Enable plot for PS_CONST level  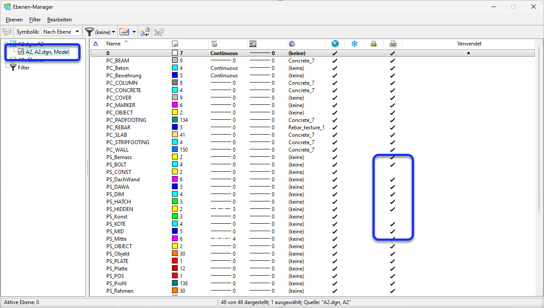[393, 172]
